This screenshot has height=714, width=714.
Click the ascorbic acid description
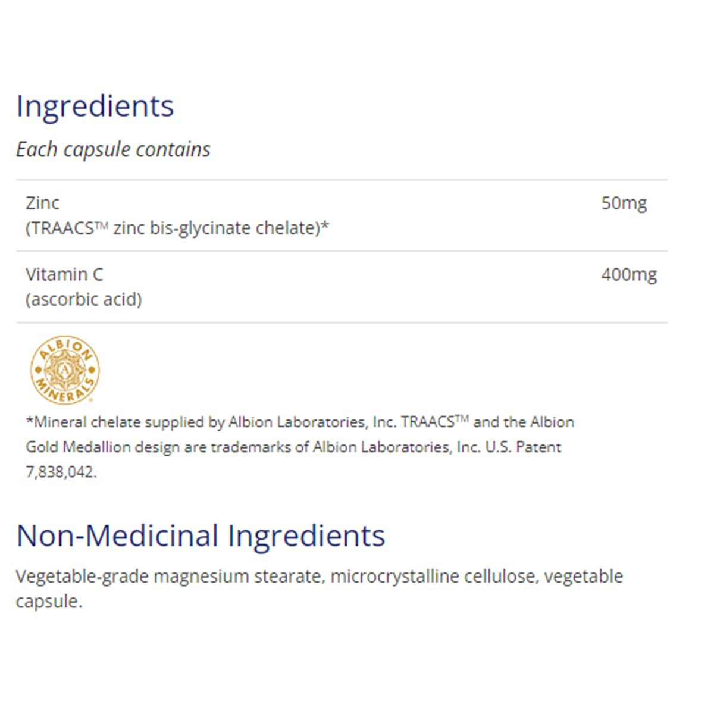click(x=84, y=299)
